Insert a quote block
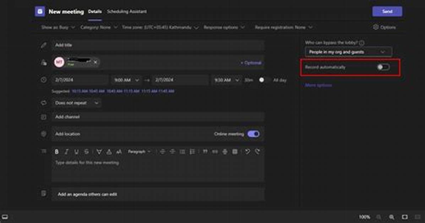This screenshot has width=425, height=223. (205, 152)
